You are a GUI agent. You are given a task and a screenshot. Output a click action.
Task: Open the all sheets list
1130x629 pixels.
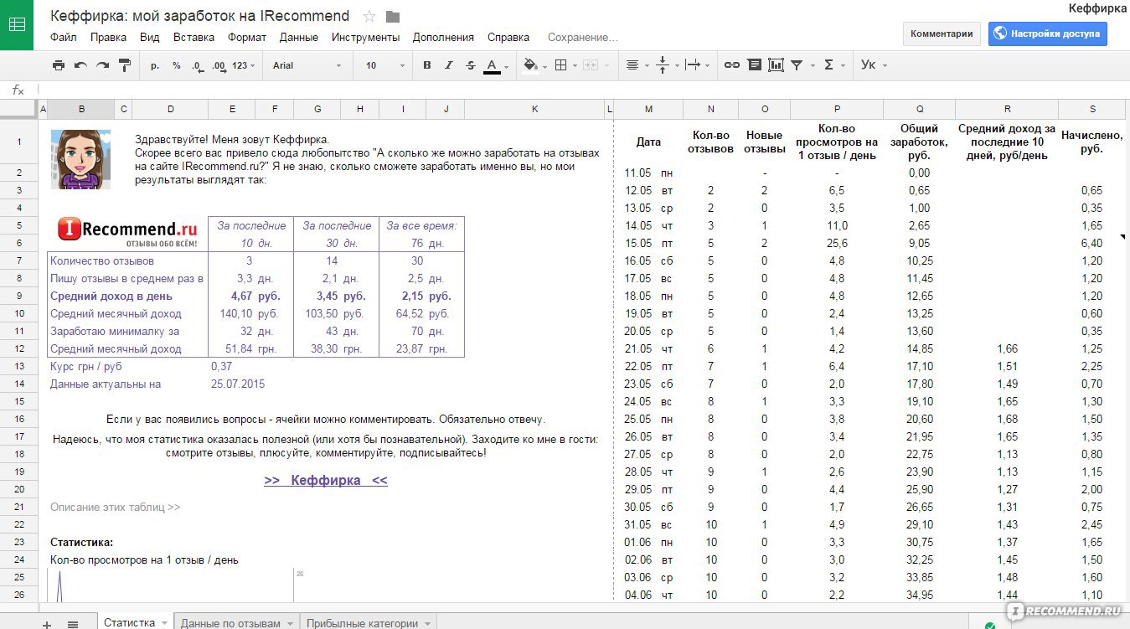tap(73, 623)
